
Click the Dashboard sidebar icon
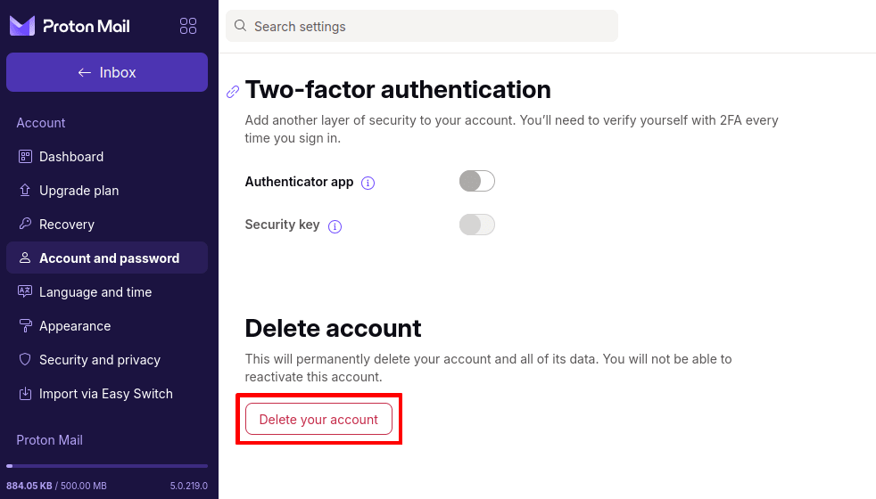(25, 157)
